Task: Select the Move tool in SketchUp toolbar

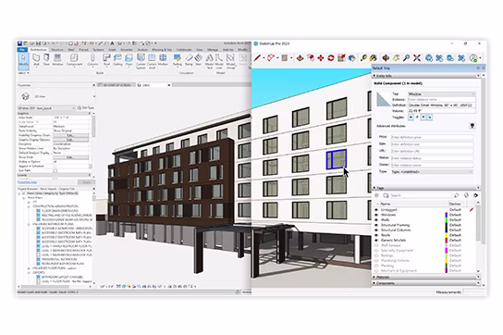Action: point(321,57)
